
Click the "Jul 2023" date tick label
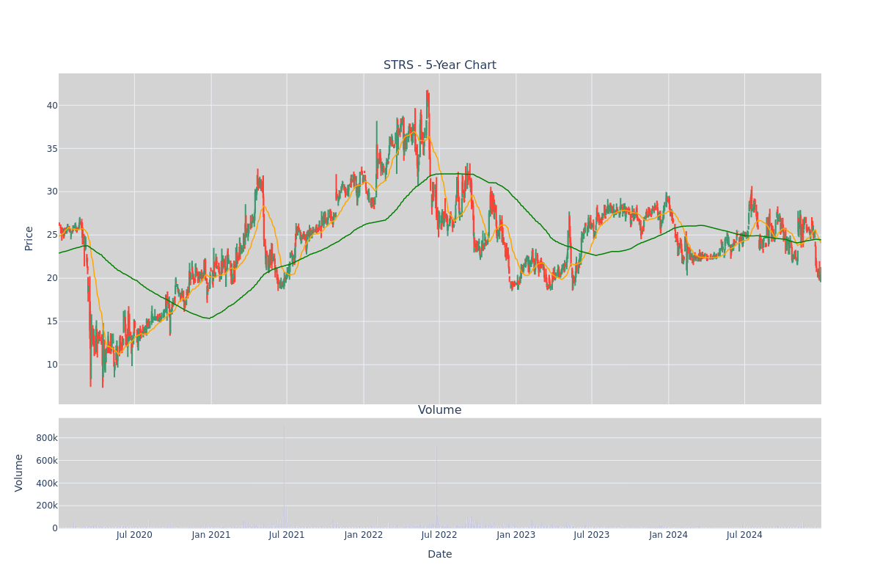click(592, 535)
